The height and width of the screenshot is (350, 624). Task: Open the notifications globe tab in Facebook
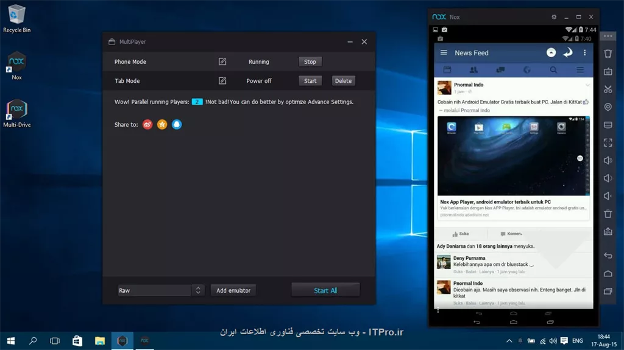[x=527, y=70]
